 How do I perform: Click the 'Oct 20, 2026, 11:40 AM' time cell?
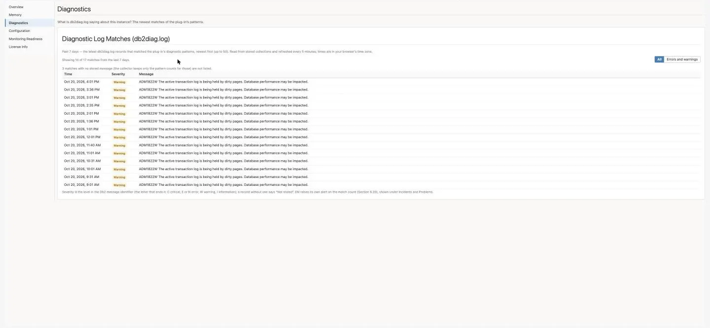click(82, 145)
